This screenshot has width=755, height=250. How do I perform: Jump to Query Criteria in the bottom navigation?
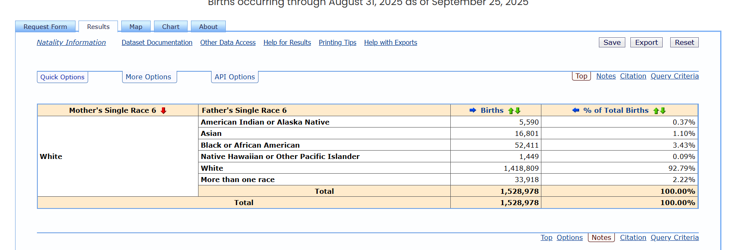[674, 238]
